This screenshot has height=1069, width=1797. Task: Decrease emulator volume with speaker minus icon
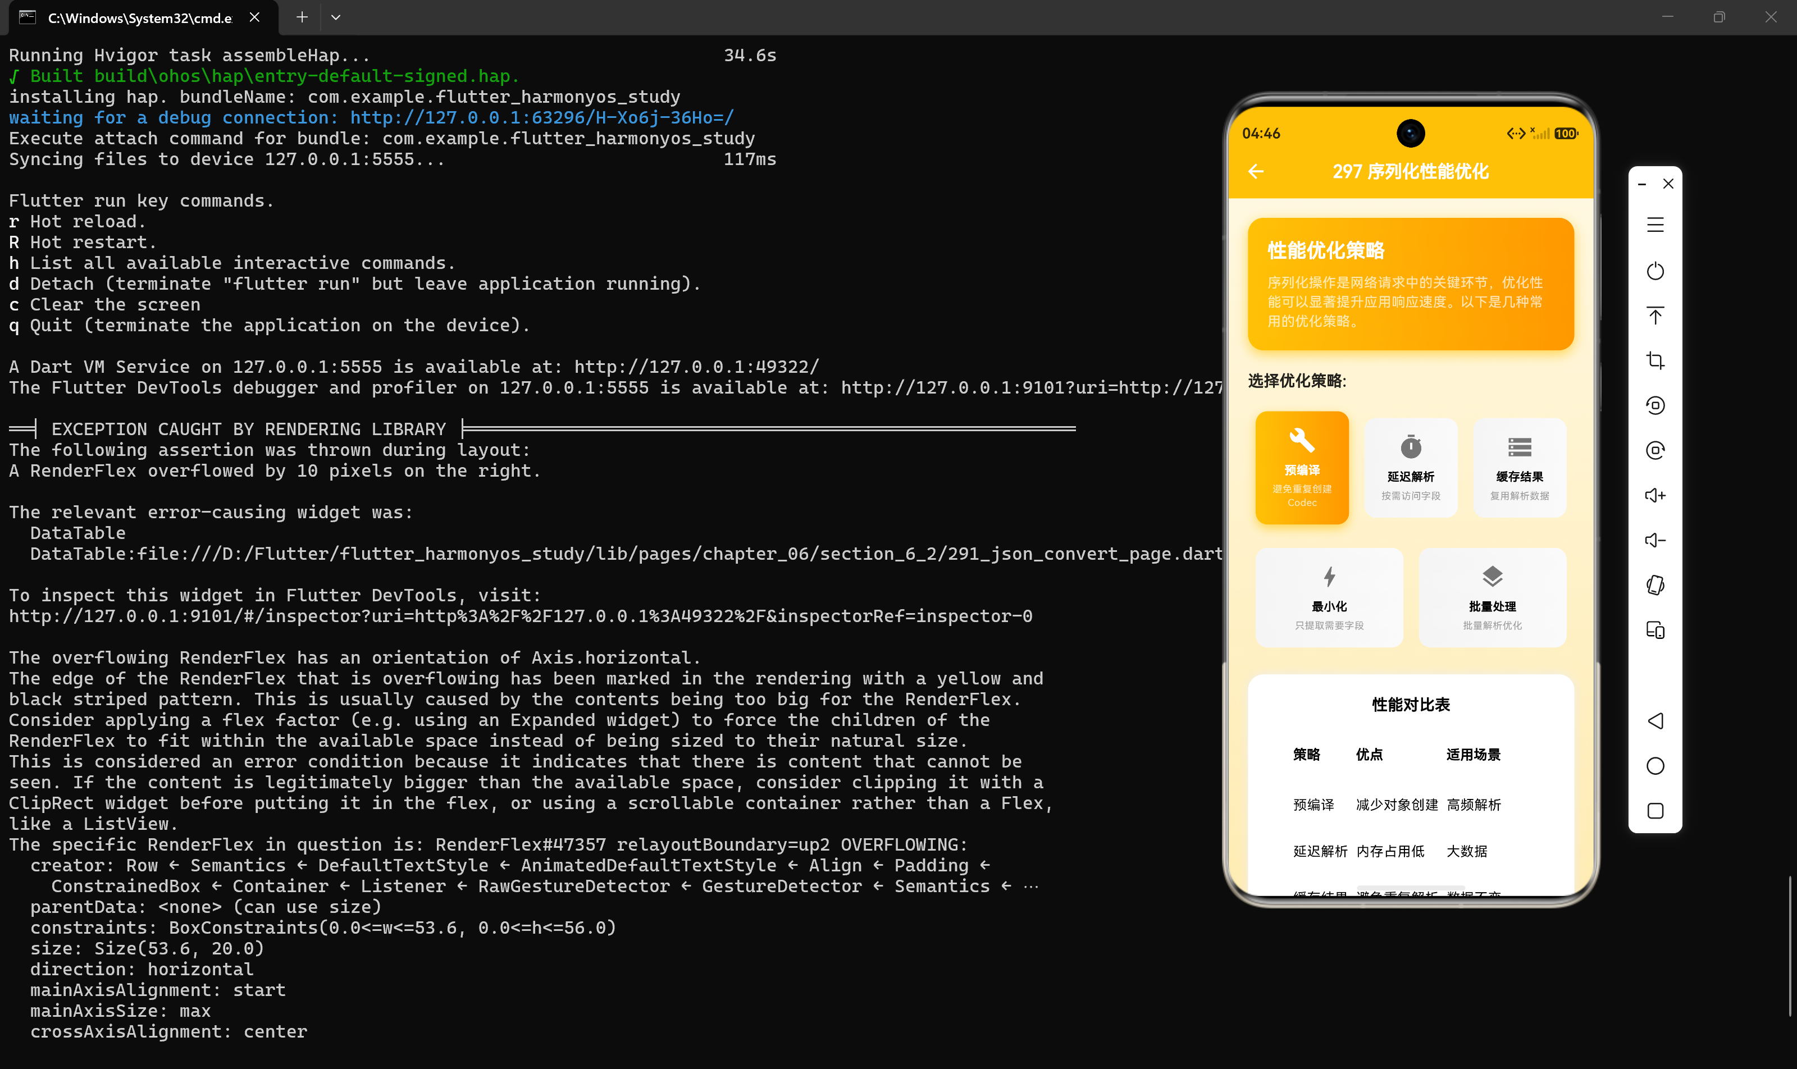[1655, 540]
